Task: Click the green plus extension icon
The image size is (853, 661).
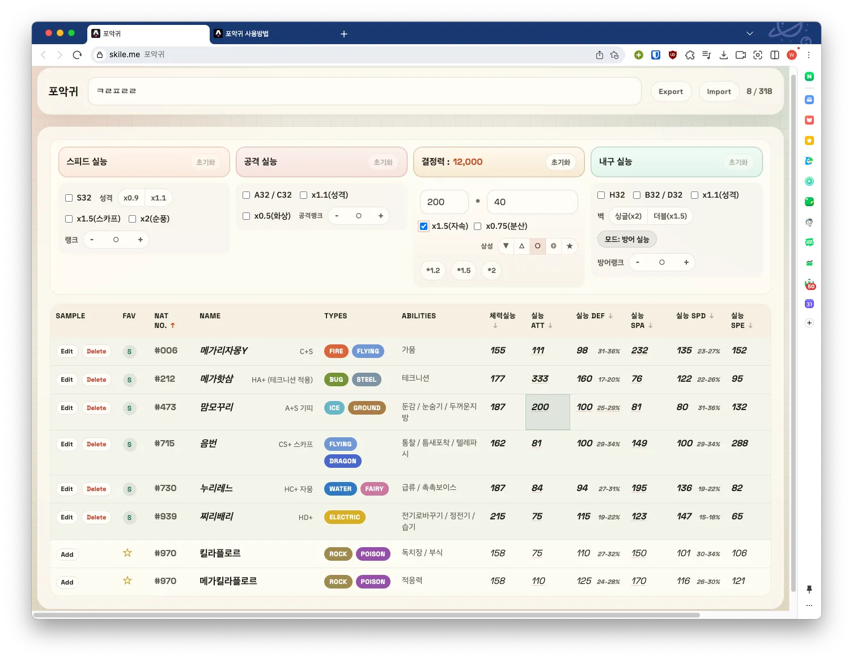Action: [639, 55]
